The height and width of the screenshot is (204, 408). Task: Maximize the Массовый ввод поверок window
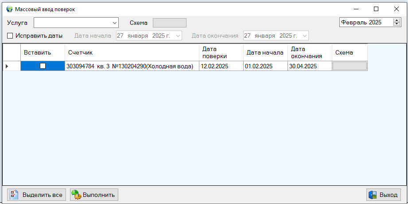click(x=376, y=9)
